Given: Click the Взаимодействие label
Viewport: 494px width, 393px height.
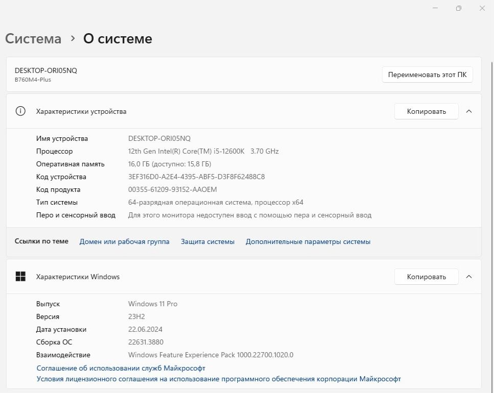Looking at the screenshot, I should (63, 355).
